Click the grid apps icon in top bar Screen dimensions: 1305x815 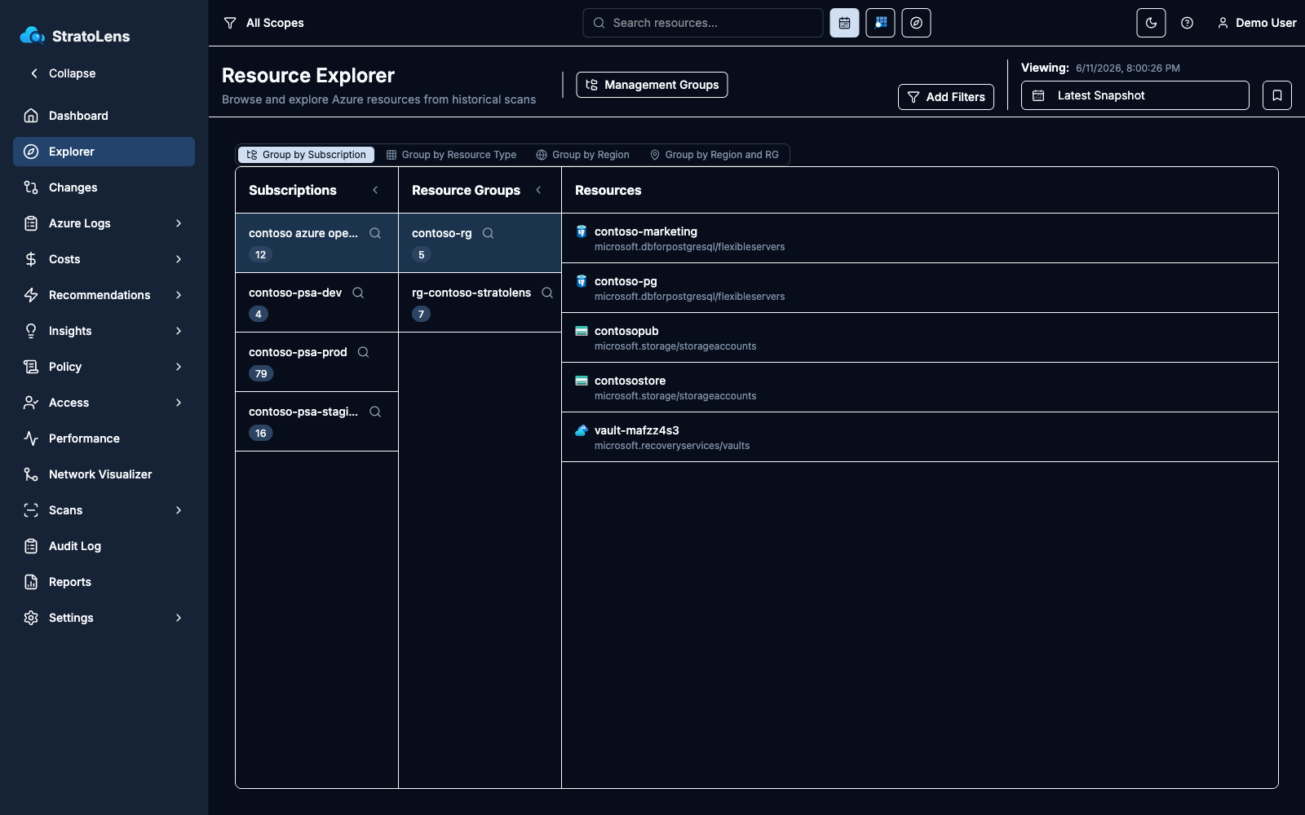pos(880,23)
